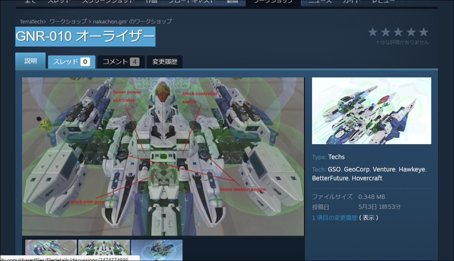Enlarge the main annotated front-view screenshot

pyautogui.click(x=163, y=156)
